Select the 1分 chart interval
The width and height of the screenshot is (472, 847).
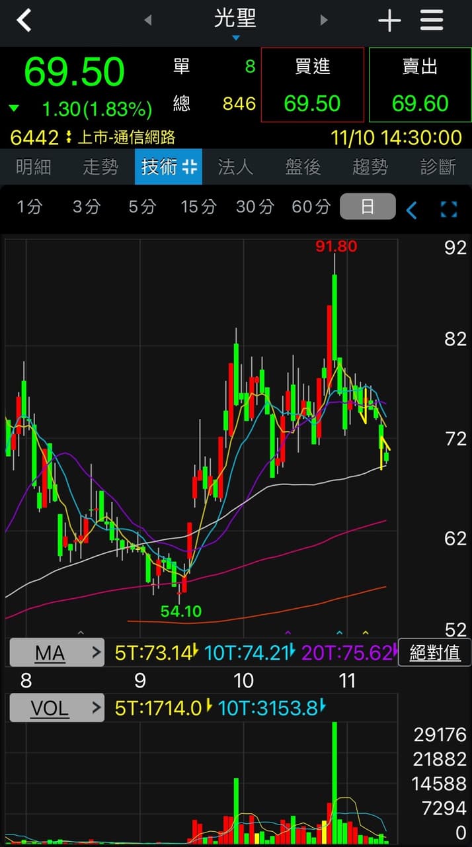pyautogui.click(x=29, y=207)
